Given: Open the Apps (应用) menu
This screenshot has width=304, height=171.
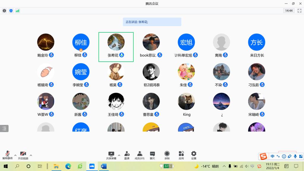Looking at the screenshot, I should click(x=181, y=155).
